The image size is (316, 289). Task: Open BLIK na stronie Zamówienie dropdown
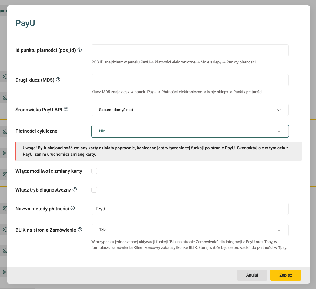(x=190, y=230)
